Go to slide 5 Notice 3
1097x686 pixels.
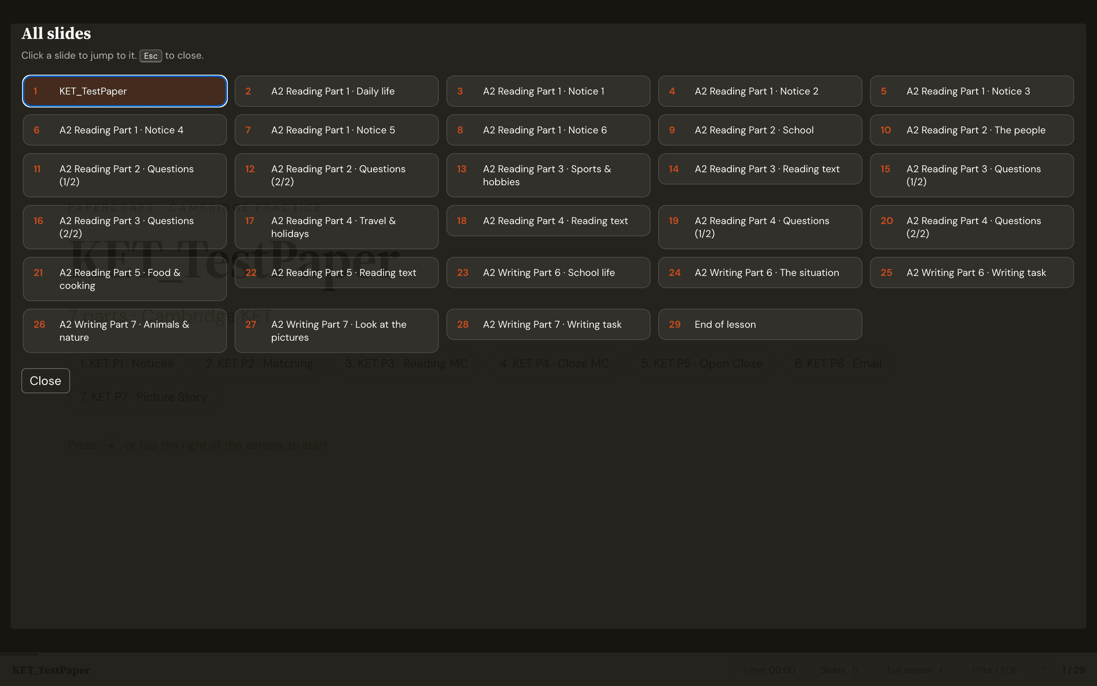tap(971, 91)
